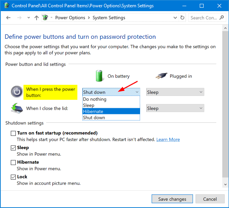Close the System Settings window

pos(219,6)
